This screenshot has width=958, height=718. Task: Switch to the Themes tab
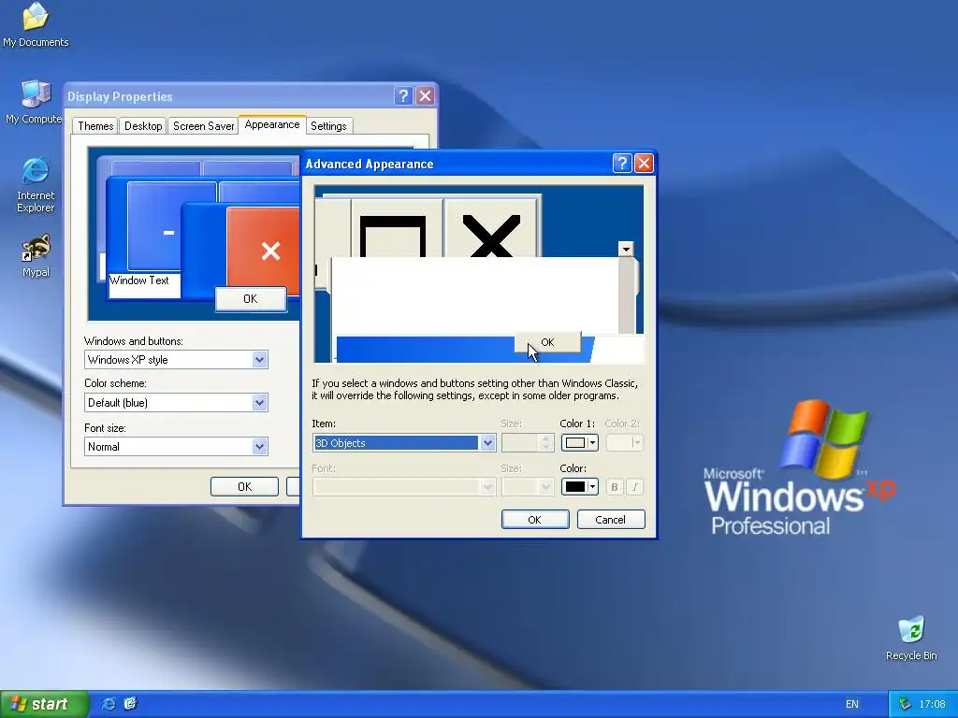95,126
